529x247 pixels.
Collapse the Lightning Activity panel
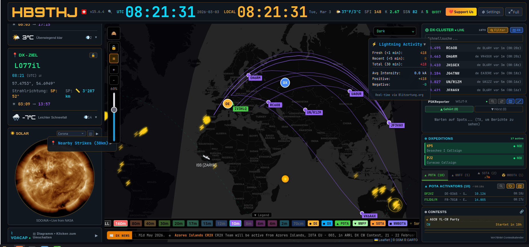[425, 45]
